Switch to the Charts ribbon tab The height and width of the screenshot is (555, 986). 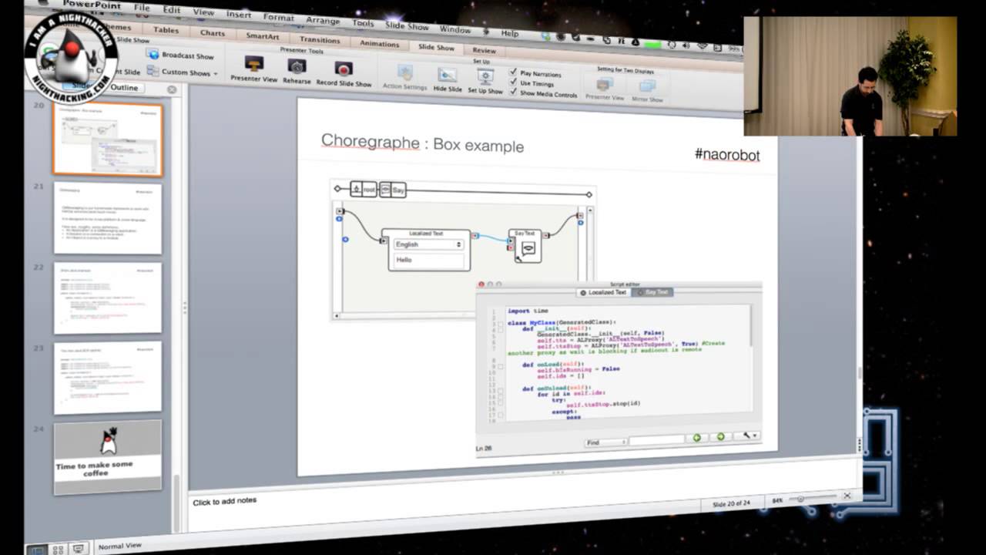tap(213, 33)
